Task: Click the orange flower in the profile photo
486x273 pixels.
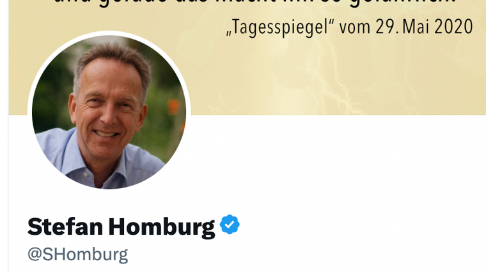Action: click(x=173, y=106)
